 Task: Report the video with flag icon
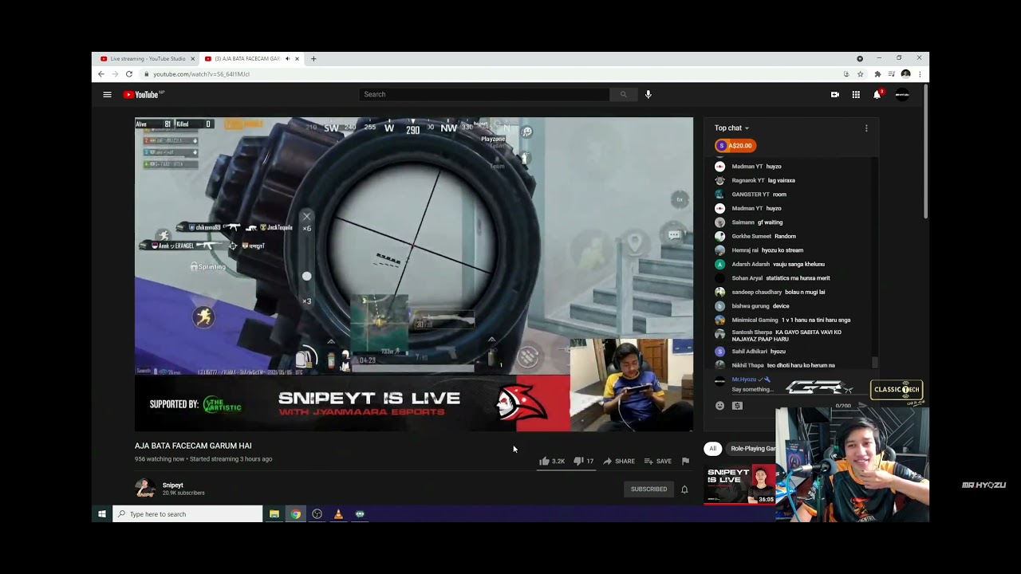pos(685,461)
